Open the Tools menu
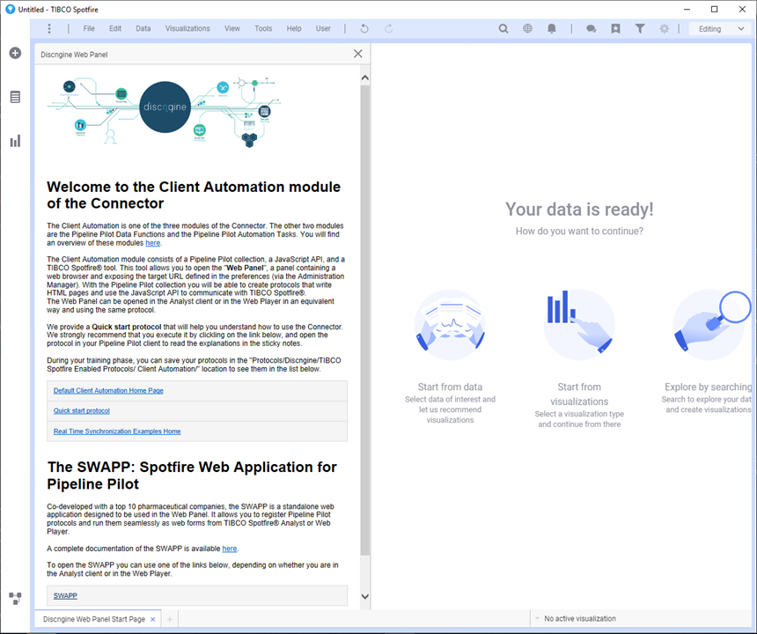This screenshot has height=634, width=757. point(263,28)
